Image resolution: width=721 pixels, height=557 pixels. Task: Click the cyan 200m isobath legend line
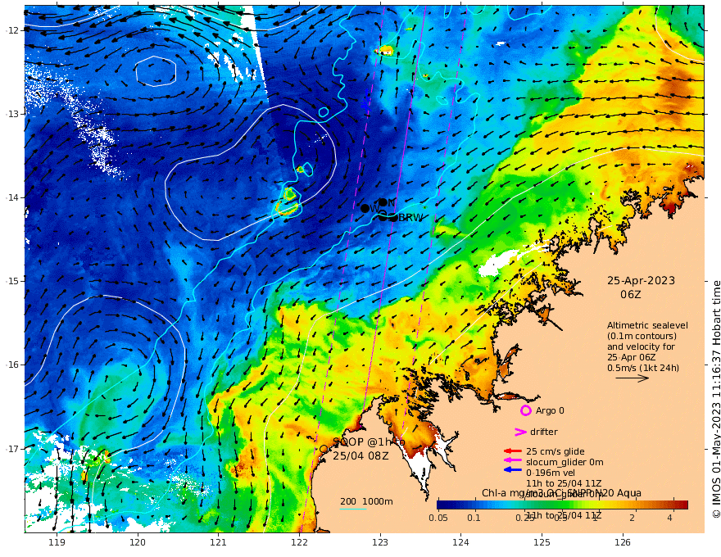coord(353,509)
